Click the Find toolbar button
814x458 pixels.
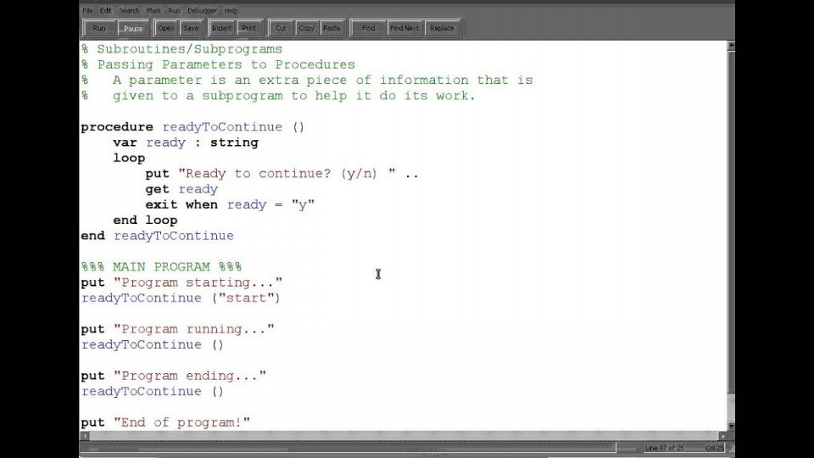point(369,28)
